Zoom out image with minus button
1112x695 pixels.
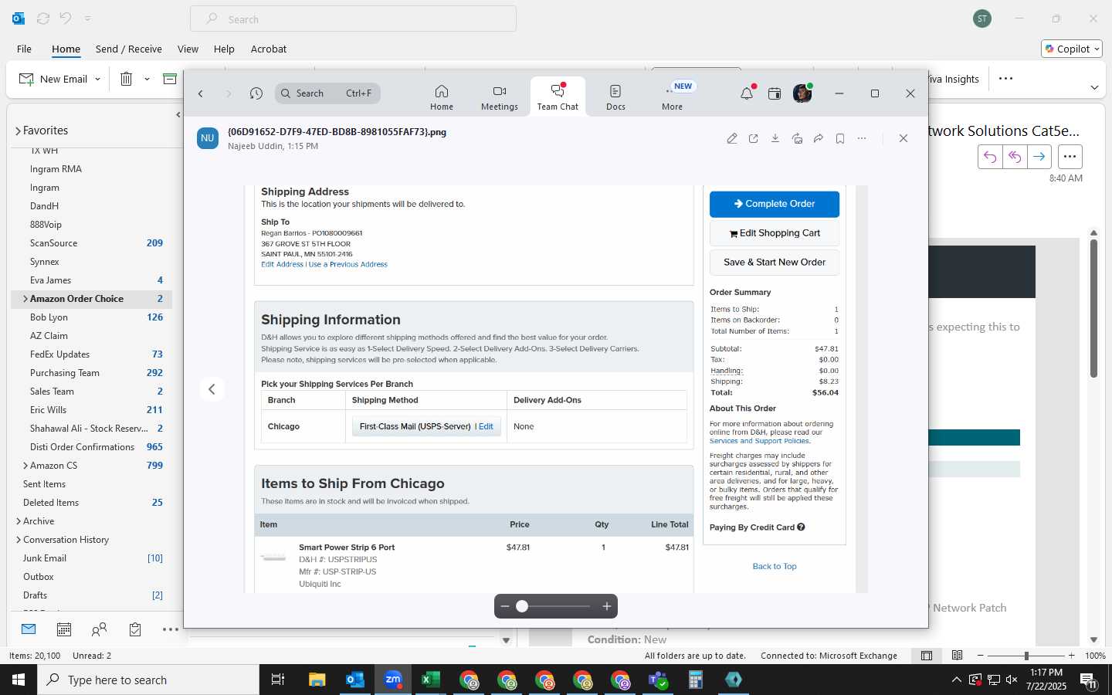coord(505,606)
